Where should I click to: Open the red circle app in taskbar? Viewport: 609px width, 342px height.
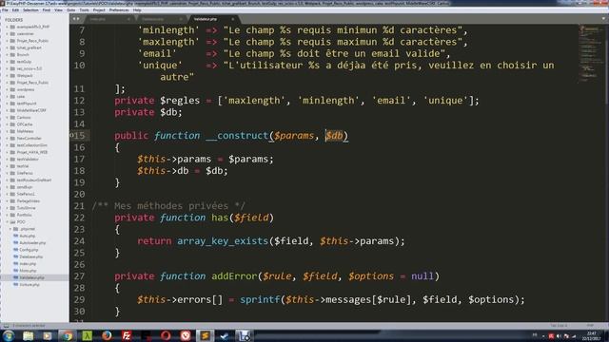point(166,335)
